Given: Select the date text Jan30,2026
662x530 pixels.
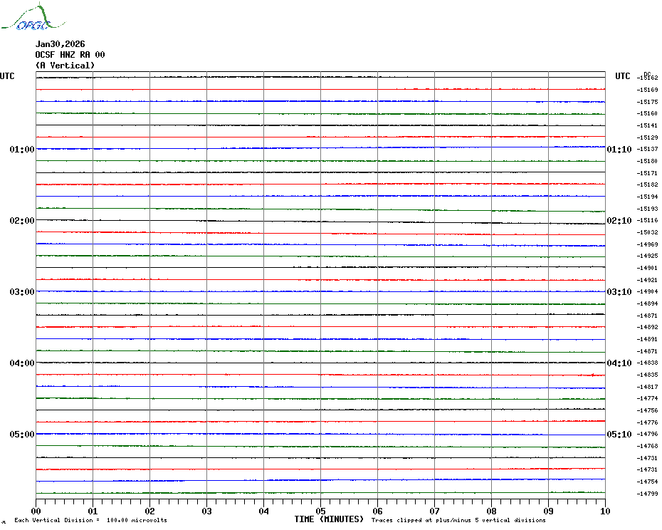Looking at the screenshot, I should [60, 44].
